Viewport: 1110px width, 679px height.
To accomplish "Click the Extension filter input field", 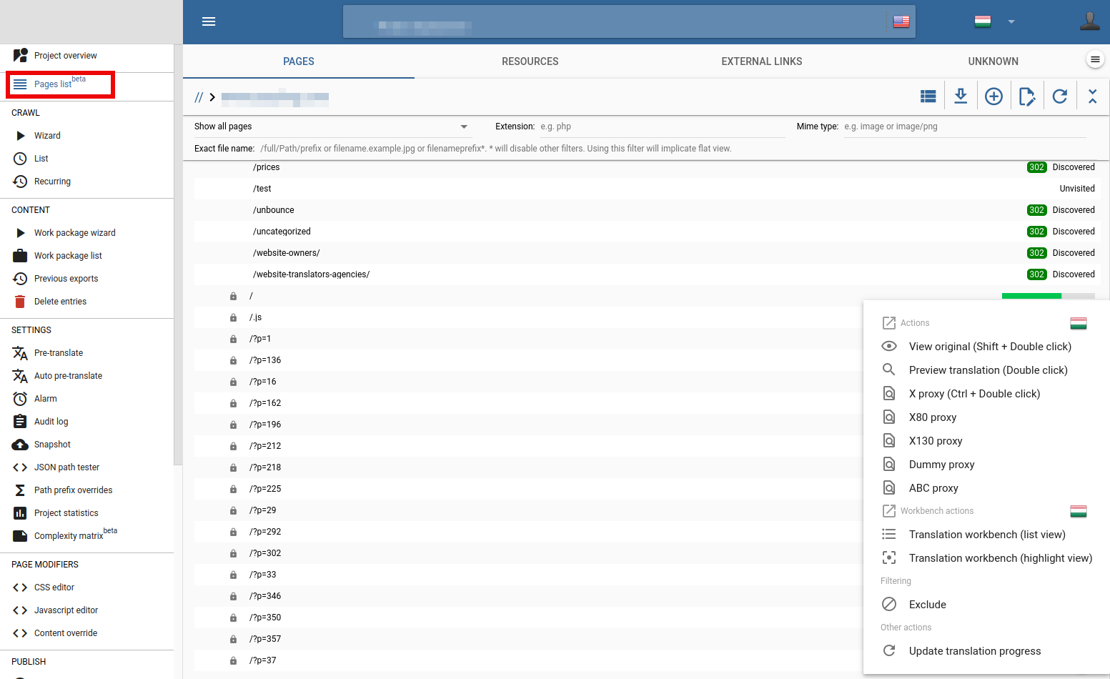I will point(662,127).
